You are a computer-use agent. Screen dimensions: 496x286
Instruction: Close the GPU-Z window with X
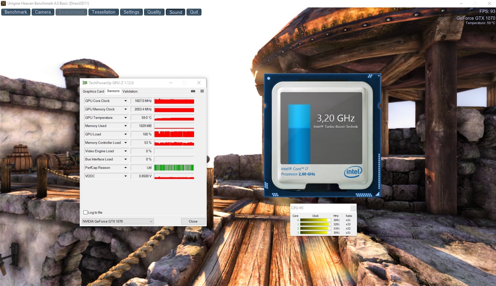pyautogui.click(x=199, y=83)
